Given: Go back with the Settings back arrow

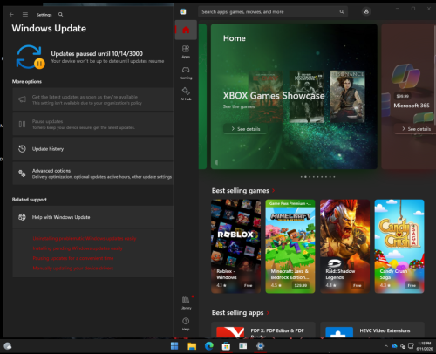Looking at the screenshot, I should 11,14.
